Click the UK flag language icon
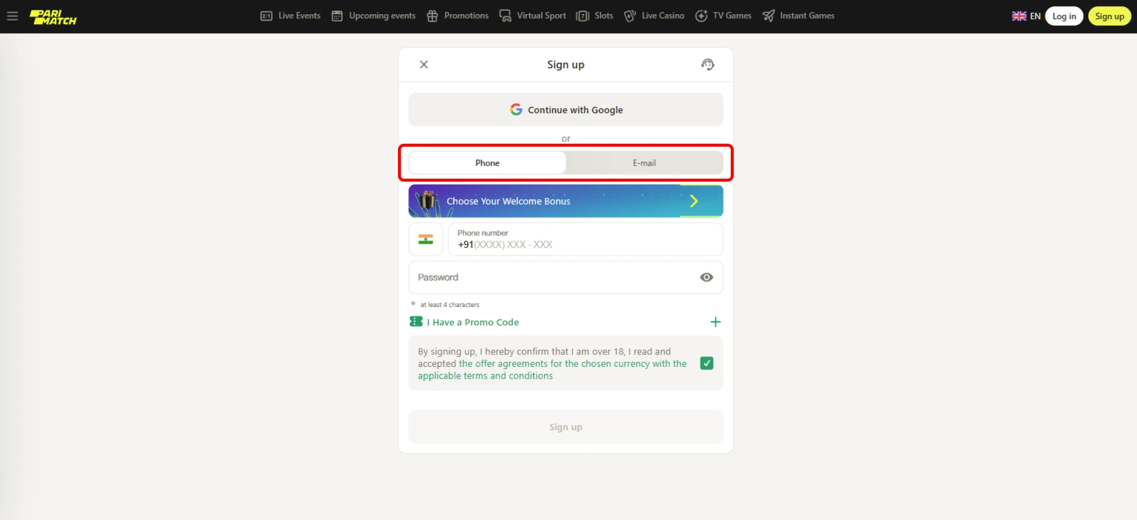 point(1019,16)
